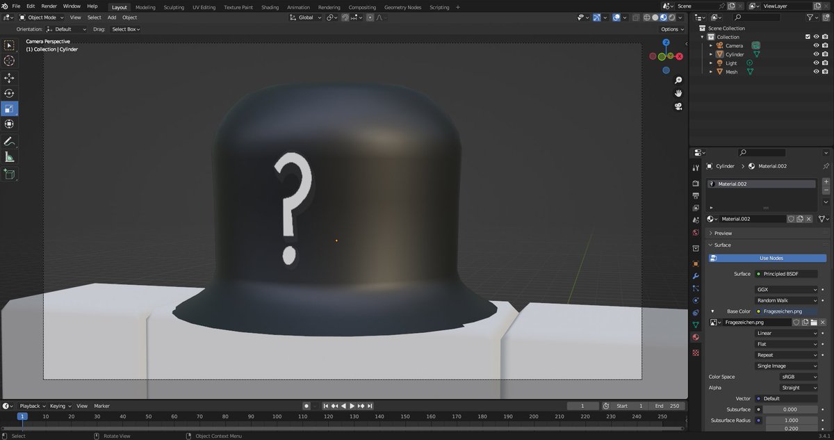Viewport: 834px width, 440px height.
Task: Remove material slot with minus button
Action: pyautogui.click(x=826, y=190)
